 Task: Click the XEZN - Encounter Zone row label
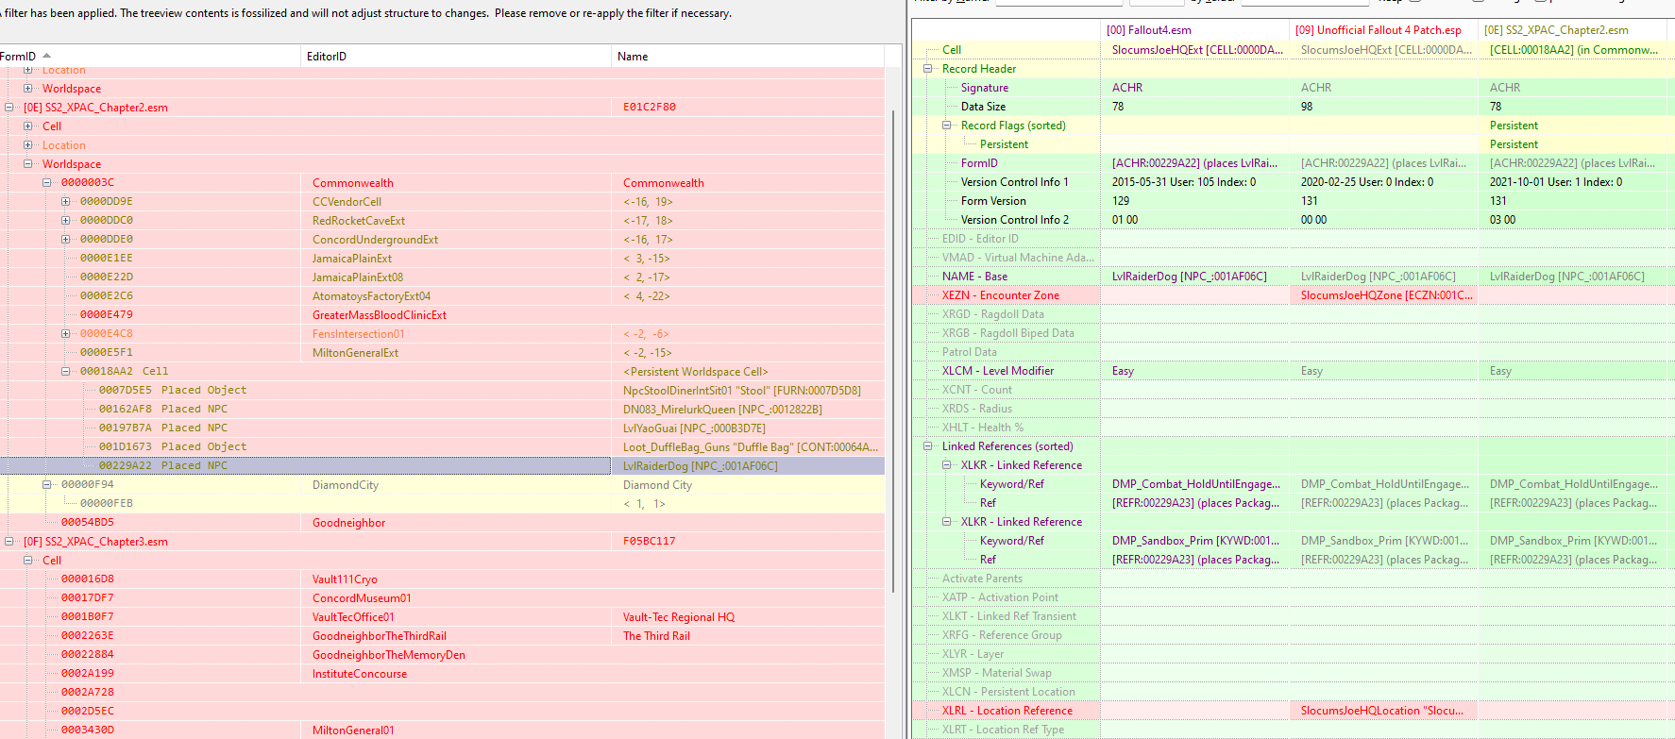pos(1000,295)
